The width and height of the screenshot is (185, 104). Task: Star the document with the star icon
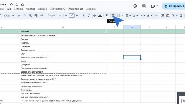(12, 5)
